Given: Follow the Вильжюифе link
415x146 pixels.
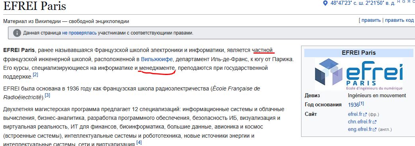Looking at the screenshot, I should pos(157,59).
